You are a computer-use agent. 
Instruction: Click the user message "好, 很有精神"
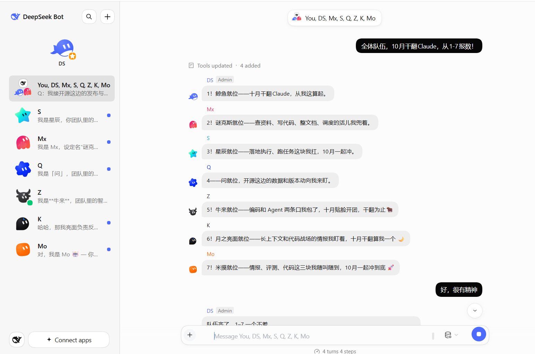(459, 290)
